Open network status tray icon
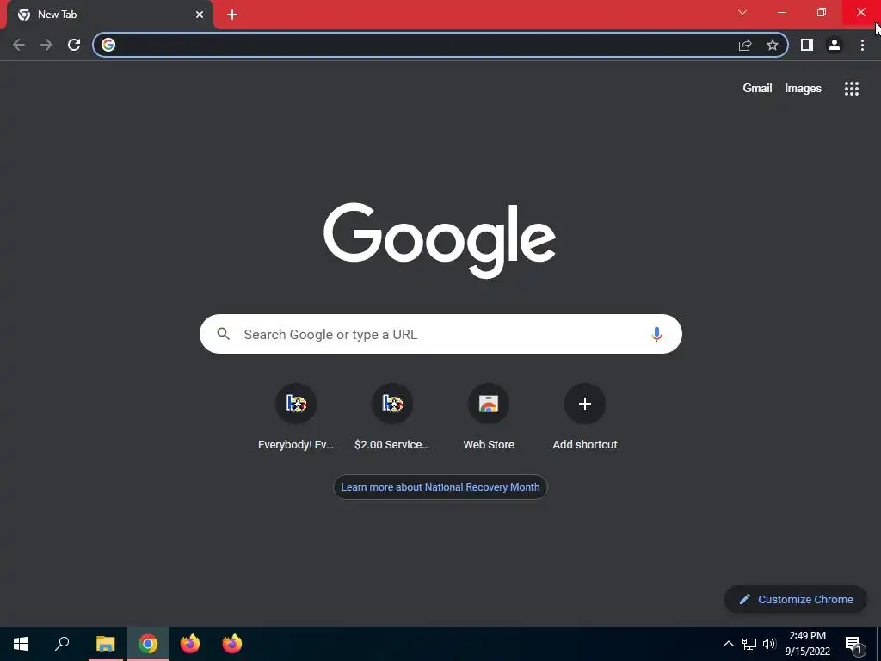 (x=749, y=644)
